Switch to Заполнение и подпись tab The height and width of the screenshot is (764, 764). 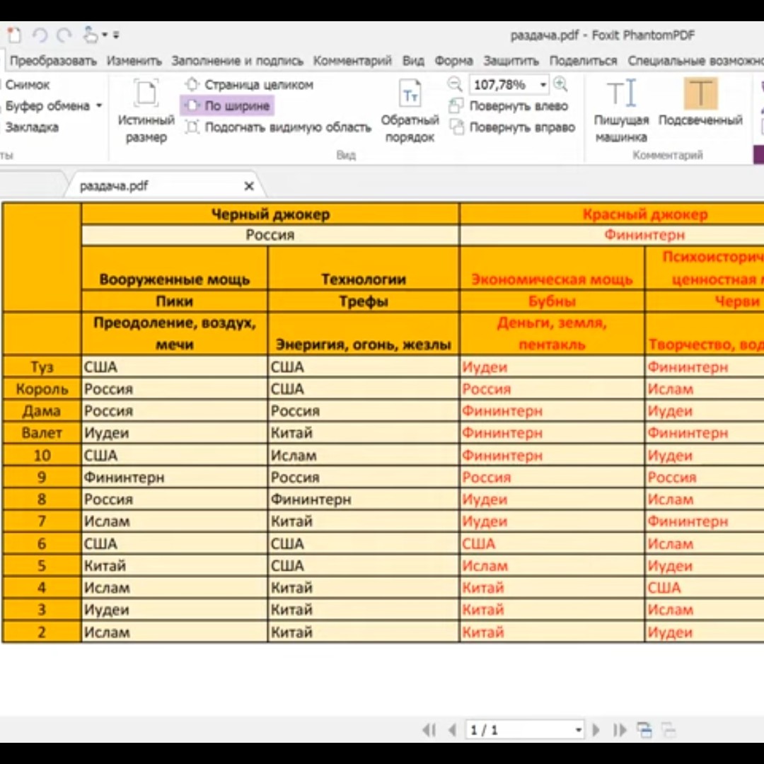pos(237,61)
